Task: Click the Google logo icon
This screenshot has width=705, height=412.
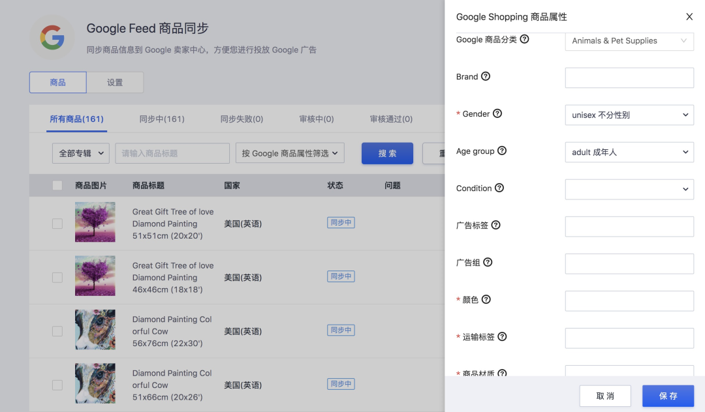Action: click(x=52, y=37)
